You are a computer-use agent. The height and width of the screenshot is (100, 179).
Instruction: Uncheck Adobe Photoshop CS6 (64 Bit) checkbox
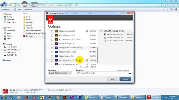[x=52, y=48]
